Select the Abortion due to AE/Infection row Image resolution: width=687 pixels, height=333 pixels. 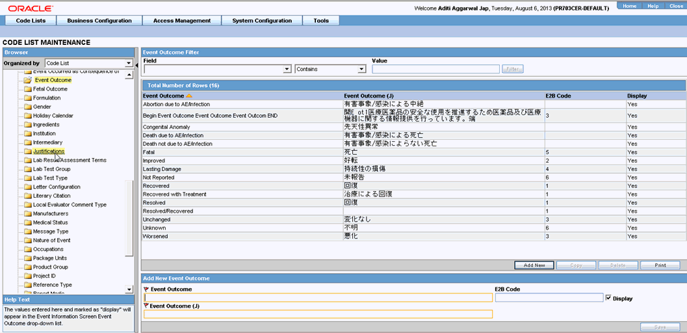[x=413, y=104]
